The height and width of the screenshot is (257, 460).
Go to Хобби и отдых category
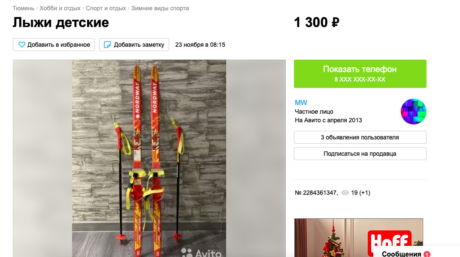coord(60,8)
